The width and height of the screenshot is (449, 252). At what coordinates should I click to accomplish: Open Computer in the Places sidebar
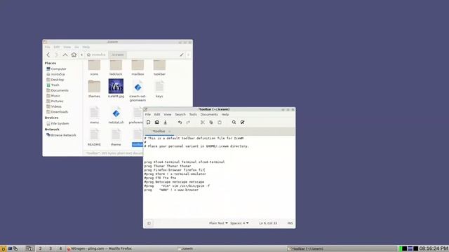[x=59, y=69]
